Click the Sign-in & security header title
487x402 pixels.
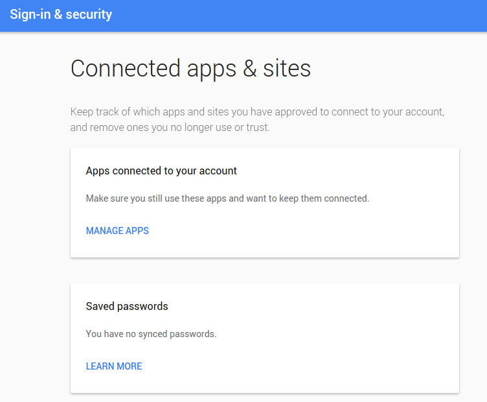[x=61, y=14]
